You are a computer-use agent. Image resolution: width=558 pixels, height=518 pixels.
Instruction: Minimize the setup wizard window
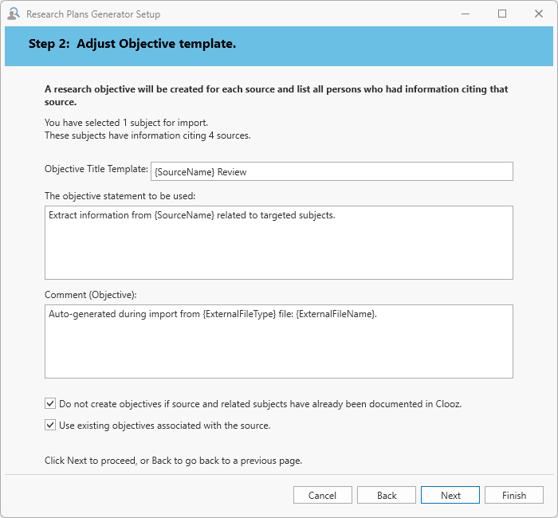point(465,14)
